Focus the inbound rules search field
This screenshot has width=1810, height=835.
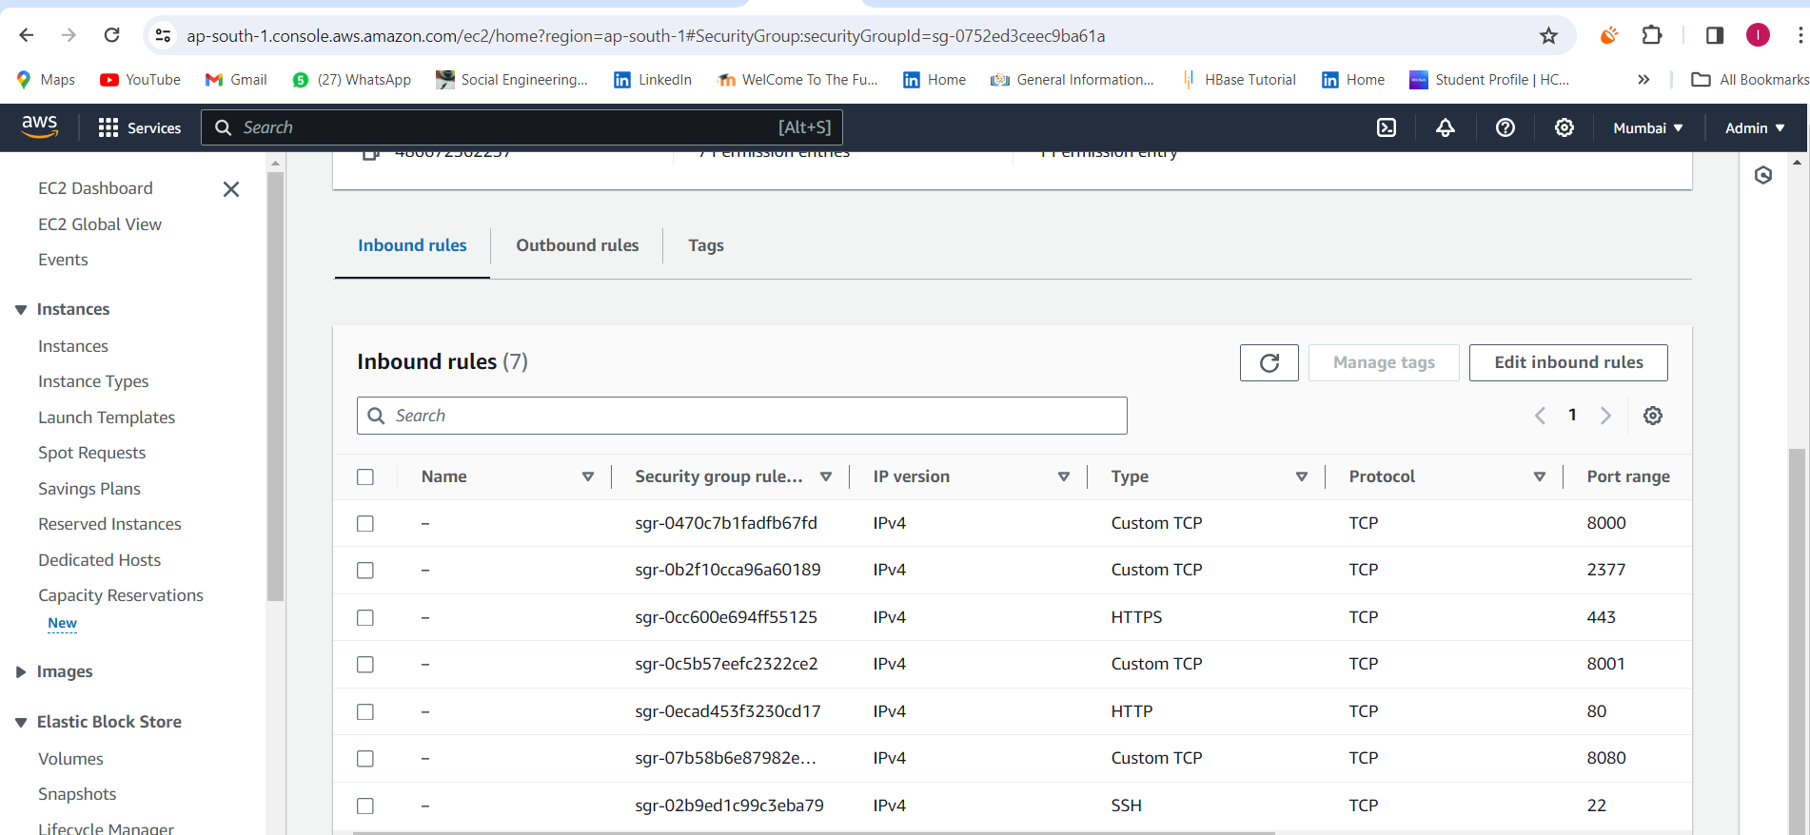coord(742,416)
